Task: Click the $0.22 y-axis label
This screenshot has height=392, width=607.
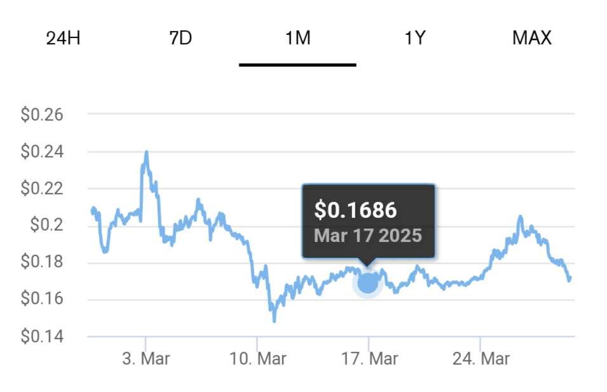Action: point(43,189)
